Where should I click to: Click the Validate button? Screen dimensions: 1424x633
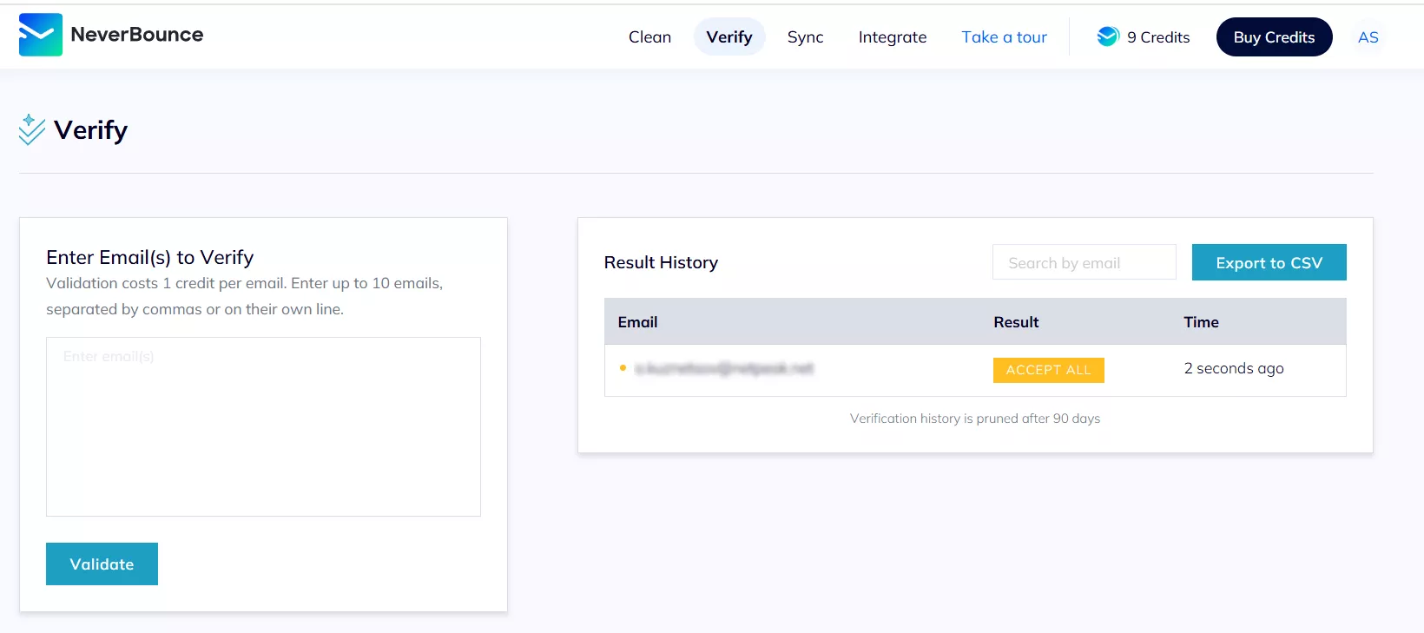pos(102,564)
